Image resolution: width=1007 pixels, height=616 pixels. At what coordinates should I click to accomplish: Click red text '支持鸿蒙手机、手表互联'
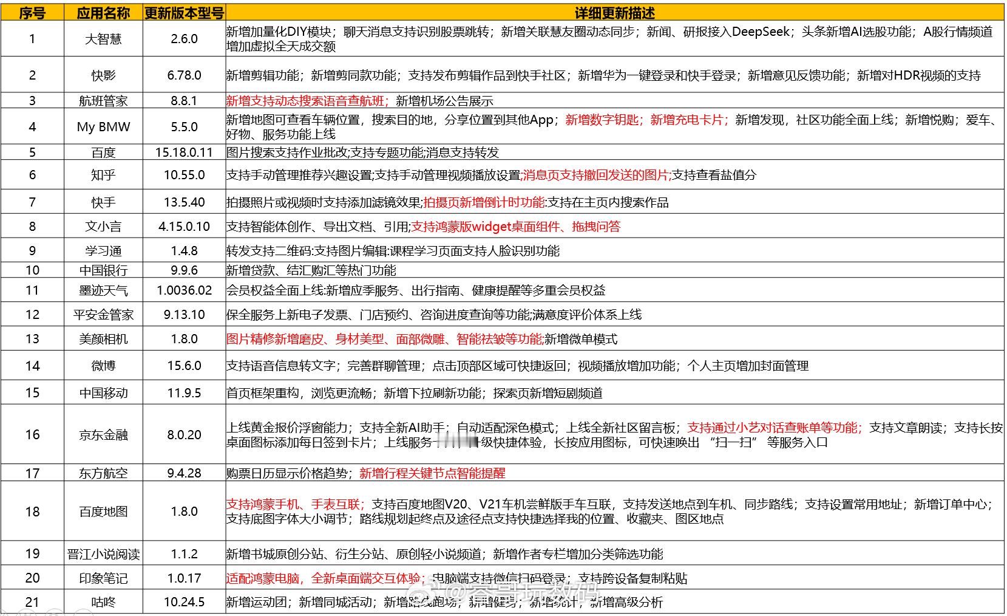pos(294,504)
